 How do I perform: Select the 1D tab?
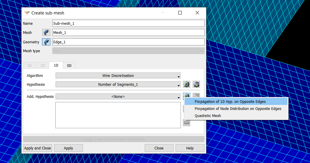(x=56, y=65)
